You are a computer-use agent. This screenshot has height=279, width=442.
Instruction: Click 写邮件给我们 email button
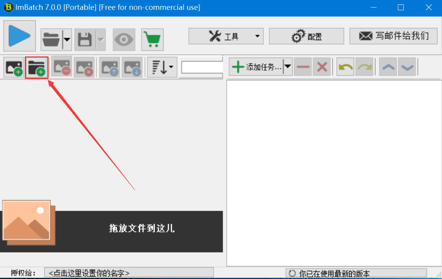pyautogui.click(x=394, y=36)
